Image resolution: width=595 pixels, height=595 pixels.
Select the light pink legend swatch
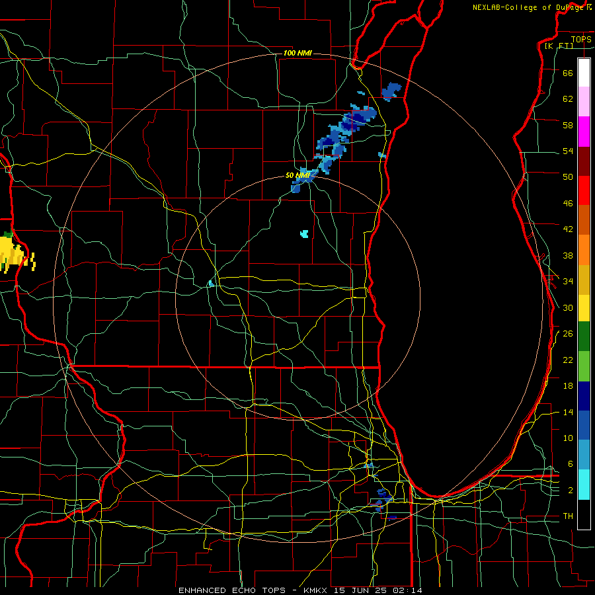584,101
